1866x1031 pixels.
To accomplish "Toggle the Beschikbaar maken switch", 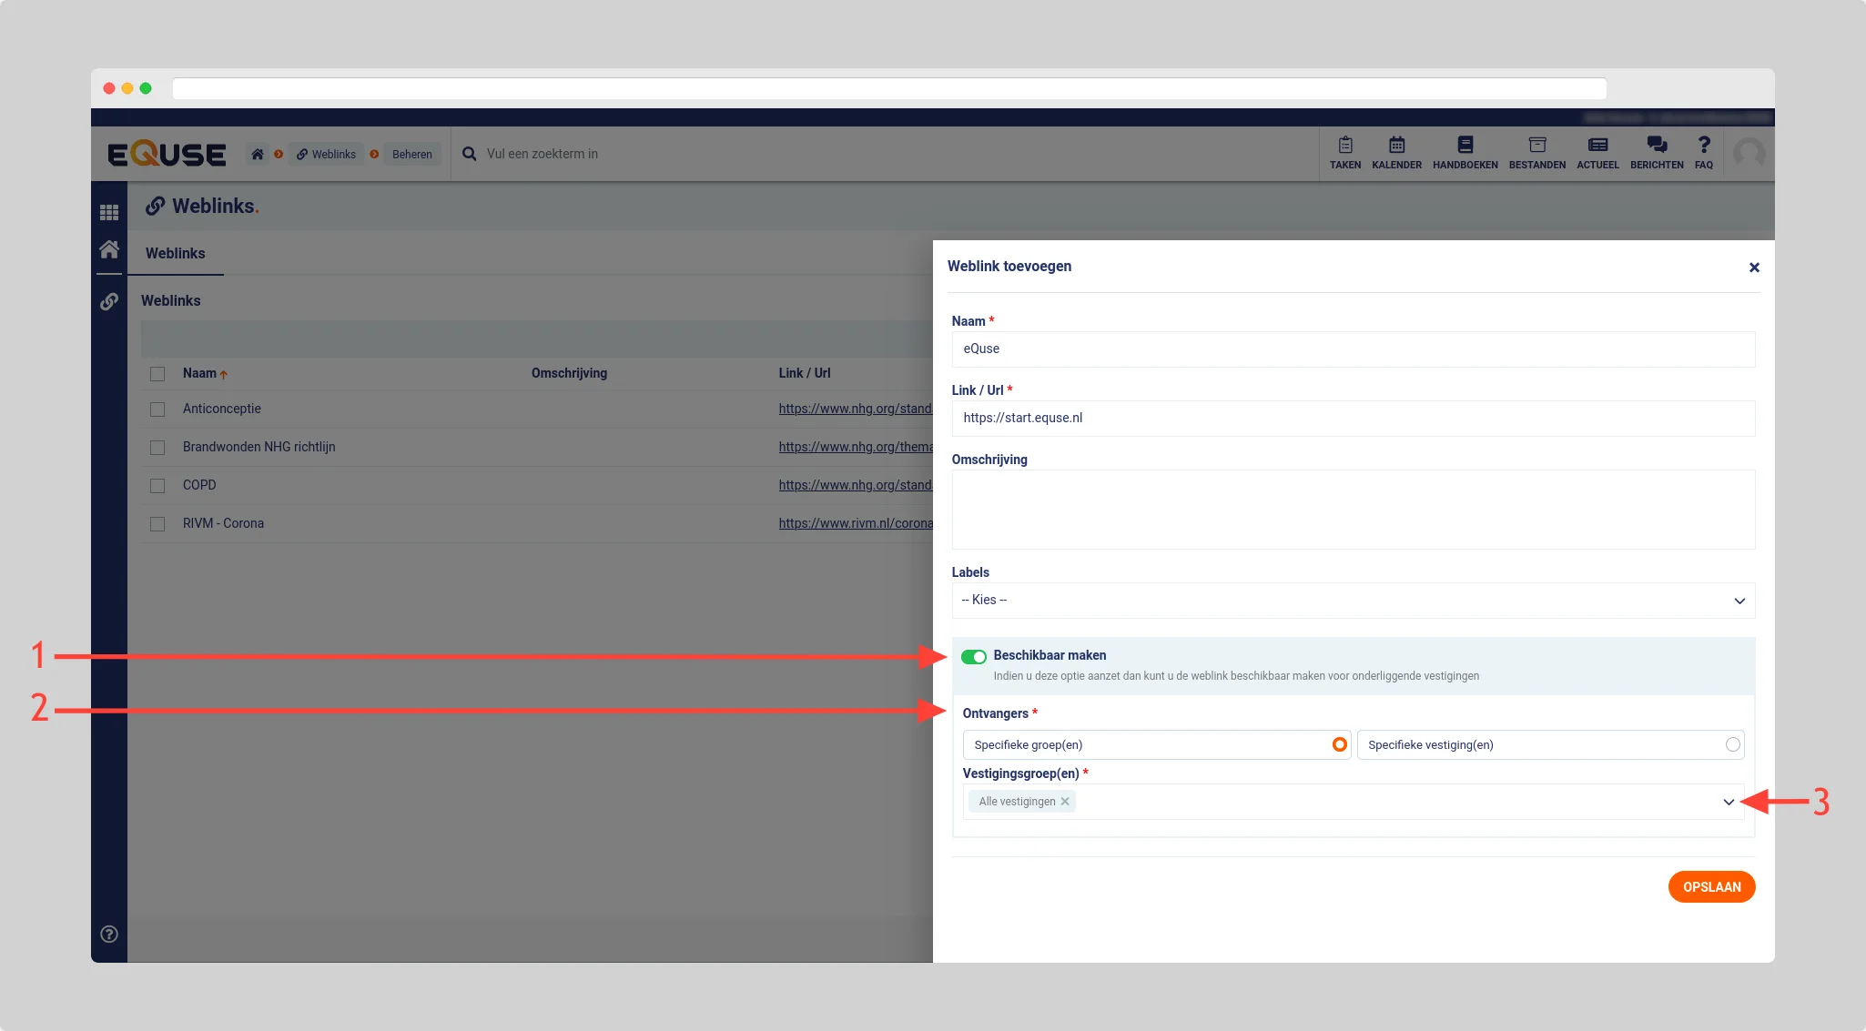I will coord(973,657).
